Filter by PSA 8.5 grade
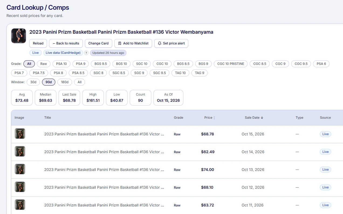 point(78,73)
